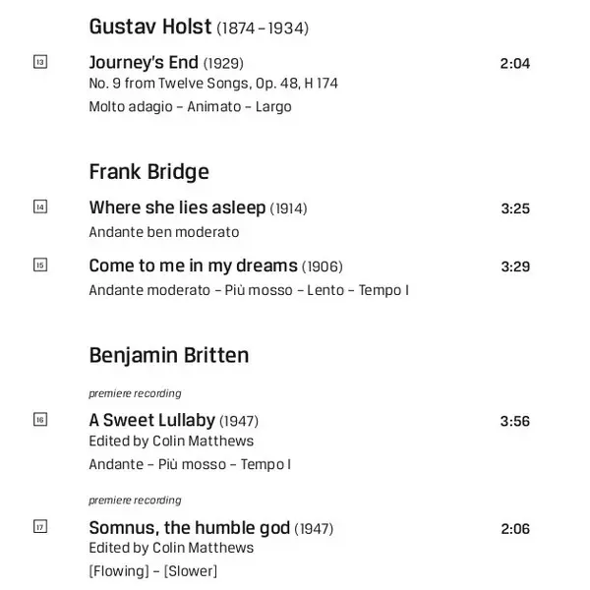The height and width of the screenshot is (590, 590).
Task: Click the Frank Bridge composer heading
Action: pos(148,172)
